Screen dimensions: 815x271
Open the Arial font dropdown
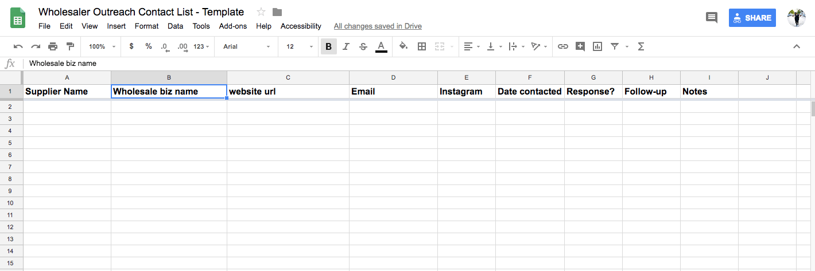pos(246,46)
